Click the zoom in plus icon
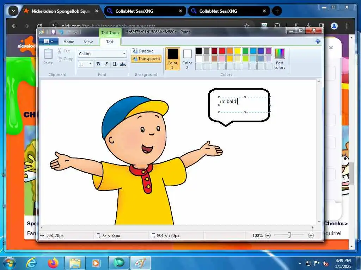This screenshot has height=270, width=361. [311, 235]
